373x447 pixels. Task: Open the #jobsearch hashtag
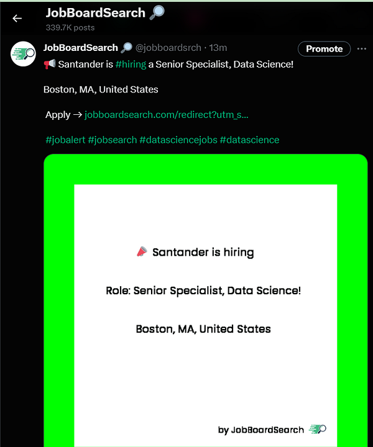pyautogui.click(x=113, y=140)
